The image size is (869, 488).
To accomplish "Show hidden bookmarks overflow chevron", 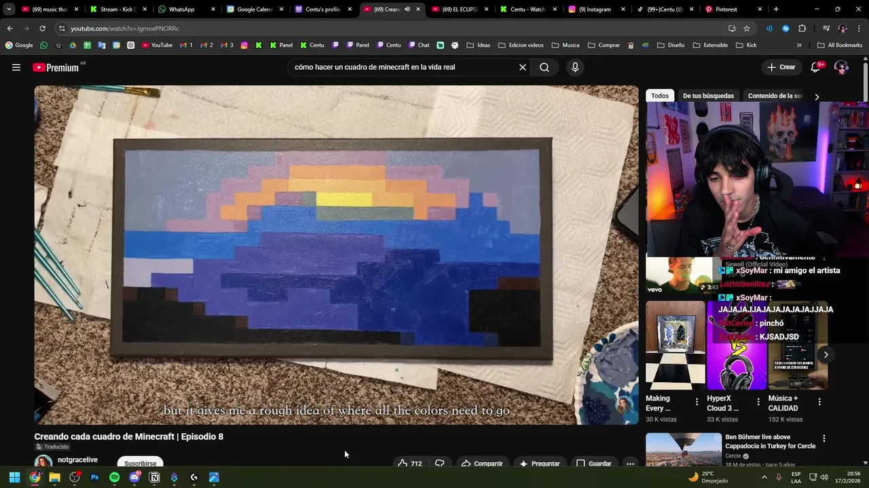I will (799, 45).
